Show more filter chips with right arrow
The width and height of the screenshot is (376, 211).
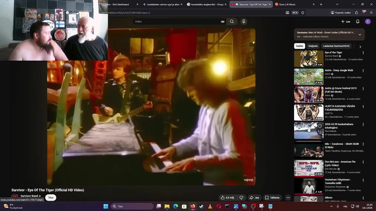[360, 47]
